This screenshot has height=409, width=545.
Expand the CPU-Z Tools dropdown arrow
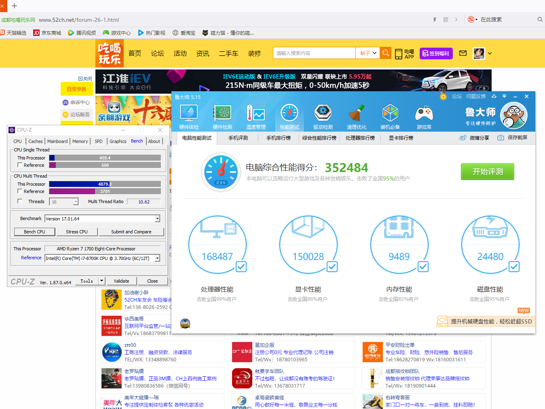(x=102, y=281)
